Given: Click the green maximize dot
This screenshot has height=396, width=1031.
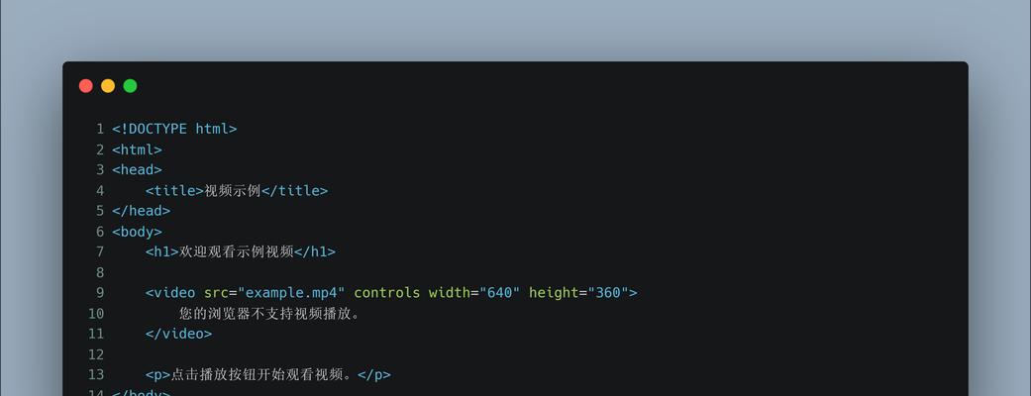Looking at the screenshot, I should point(130,85).
